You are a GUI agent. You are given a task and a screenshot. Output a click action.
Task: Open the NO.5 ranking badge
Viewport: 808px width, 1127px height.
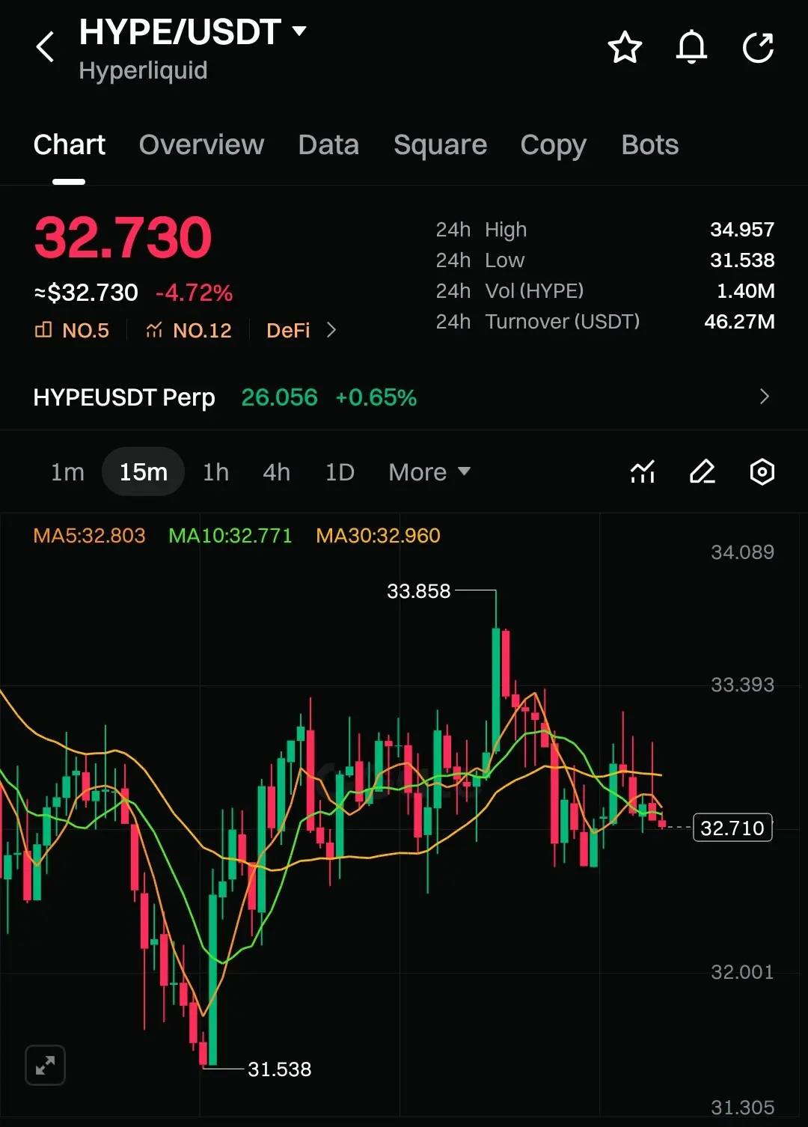point(72,330)
